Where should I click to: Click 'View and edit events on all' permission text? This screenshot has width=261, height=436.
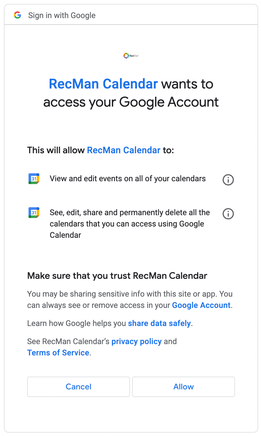tap(128, 179)
